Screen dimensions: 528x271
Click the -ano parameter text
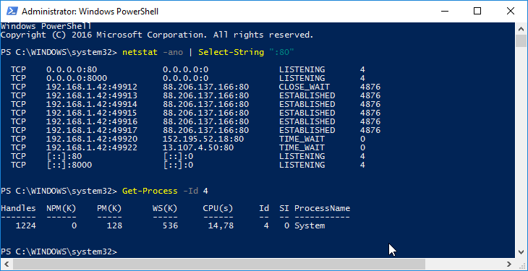coord(173,53)
